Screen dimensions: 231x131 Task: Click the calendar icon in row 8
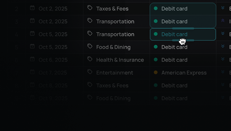pos(32,85)
